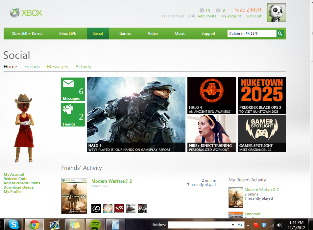Click the gamerscore G icon near 10
313x230 pixels.
pyautogui.click(x=202, y=10)
